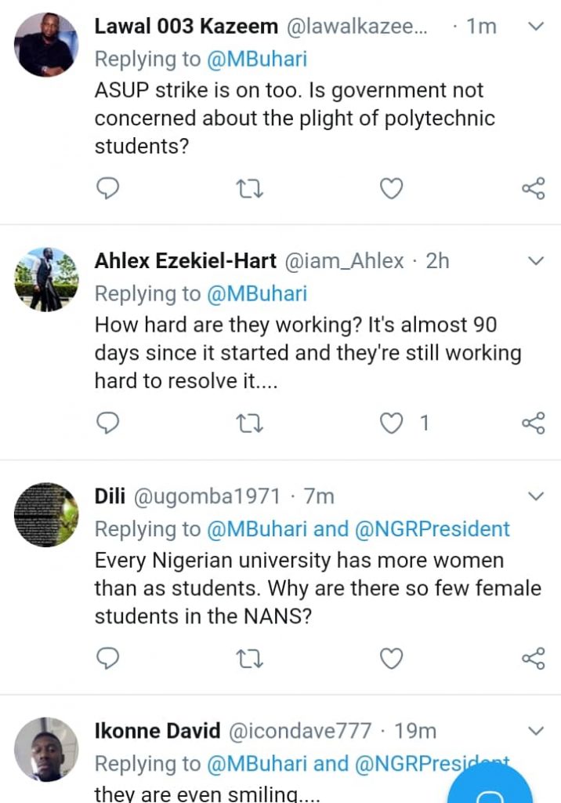561x803 pixels.
Task: Reply to Lawal 003 Kazeem's tweet
Action: click(x=107, y=188)
